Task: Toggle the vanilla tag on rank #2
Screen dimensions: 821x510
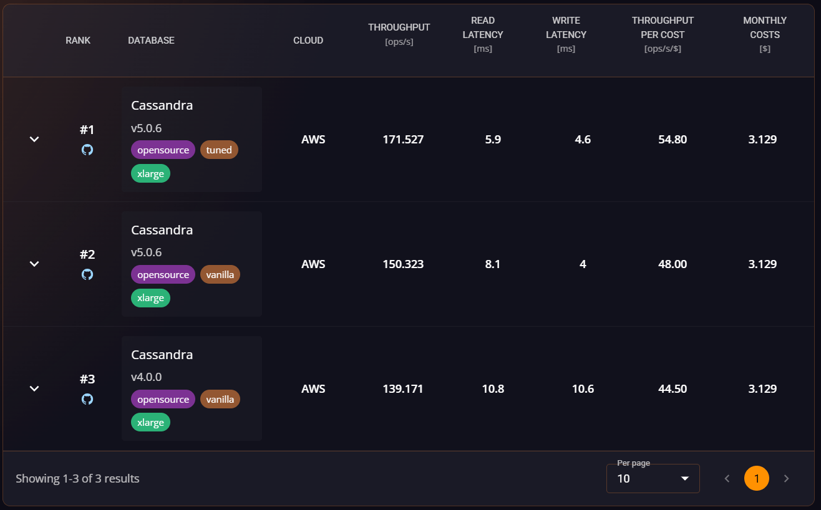Action: point(220,274)
